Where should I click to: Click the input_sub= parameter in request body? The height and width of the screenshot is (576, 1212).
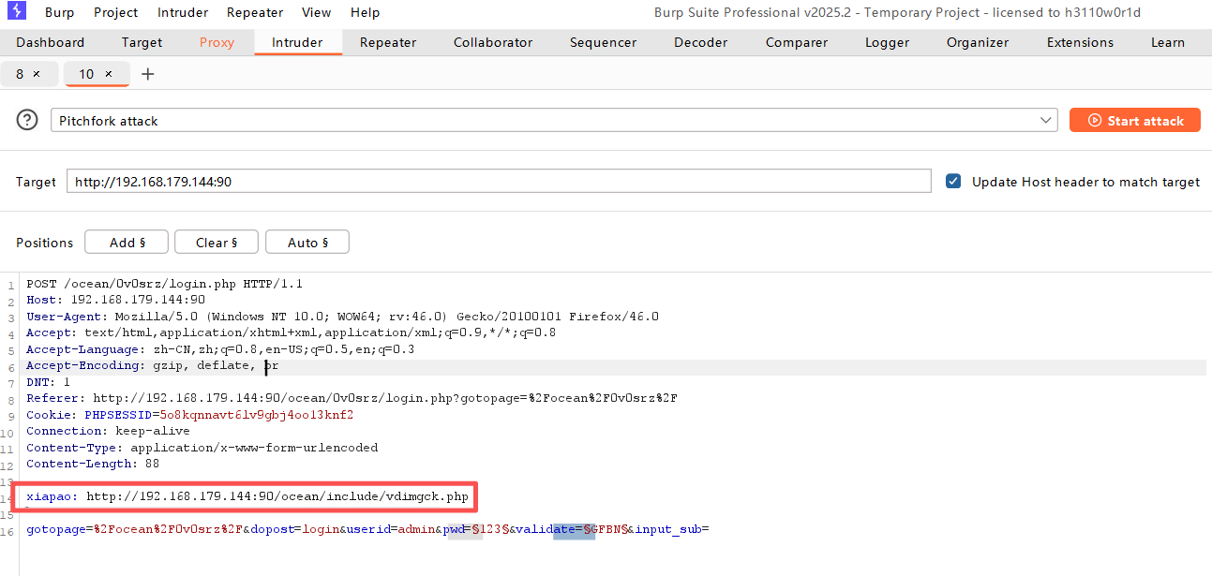(671, 529)
